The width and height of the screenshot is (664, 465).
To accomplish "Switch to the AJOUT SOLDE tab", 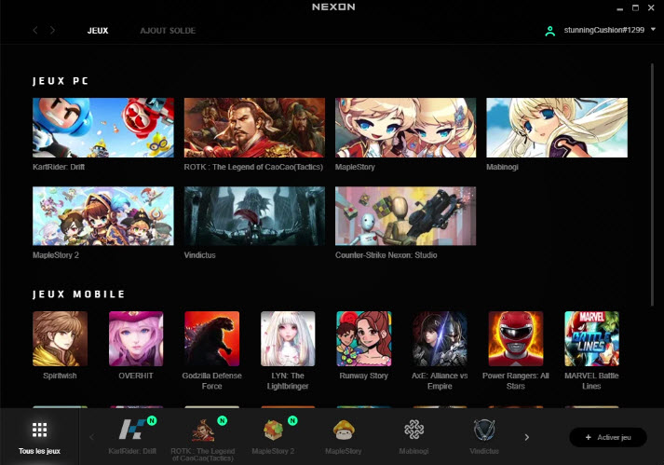I will pyautogui.click(x=168, y=31).
